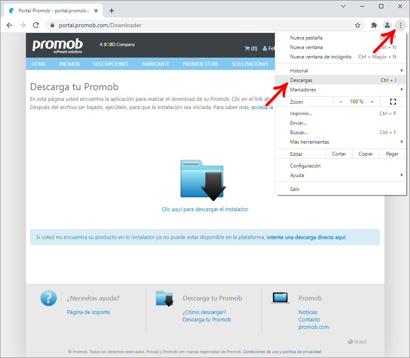Click the browser forward arrow
Viewport: 410px width, 358px height.
tap(23, 25)
